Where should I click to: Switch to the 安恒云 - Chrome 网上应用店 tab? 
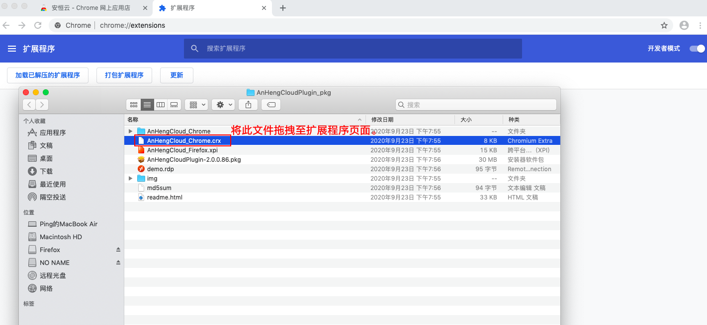coord(91,8)
